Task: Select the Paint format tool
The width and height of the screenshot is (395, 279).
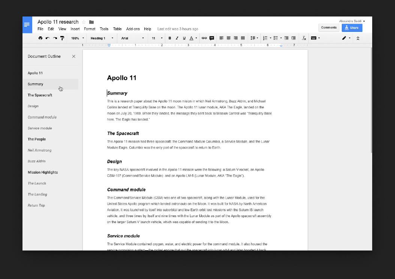Action: pyautogui.click(x=62, y=38)
